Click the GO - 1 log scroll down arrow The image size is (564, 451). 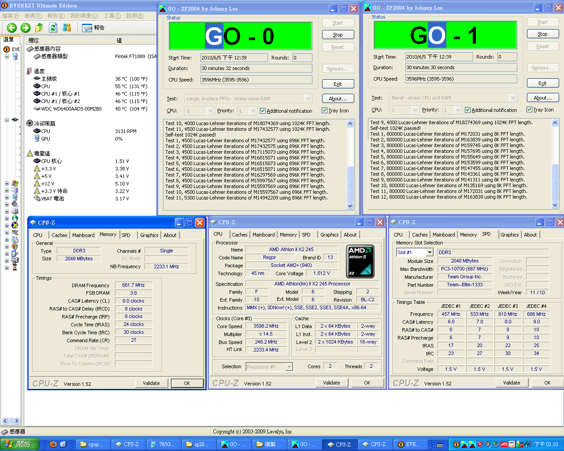tap(555, 205)
